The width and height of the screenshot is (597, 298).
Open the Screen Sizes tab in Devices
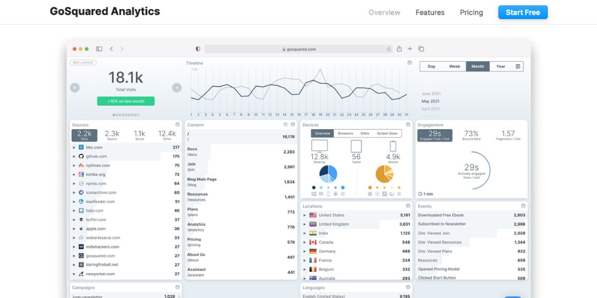click(387, 134)
